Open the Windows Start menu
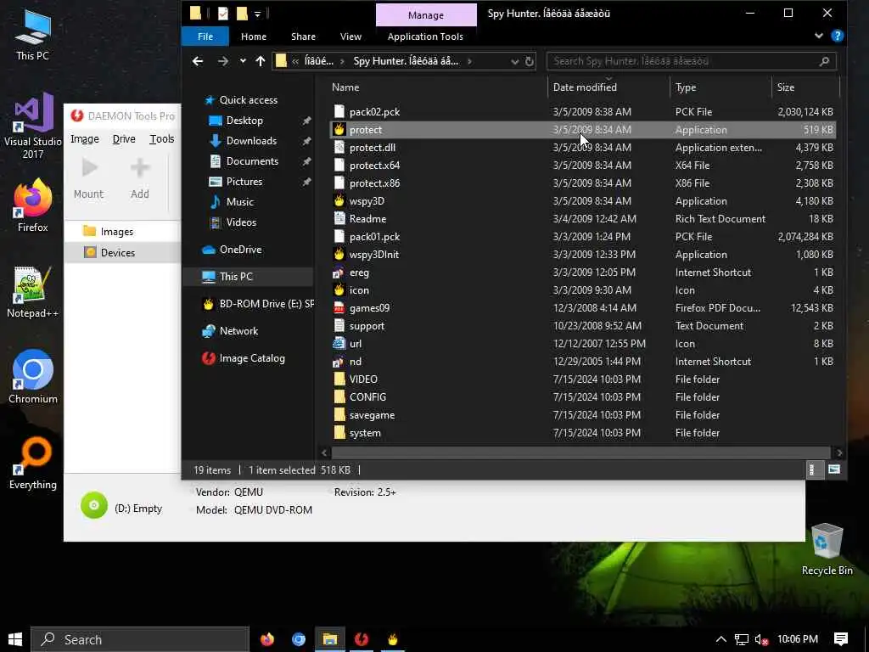This screenshot has width=869, height=652. (x=15, y=639)
